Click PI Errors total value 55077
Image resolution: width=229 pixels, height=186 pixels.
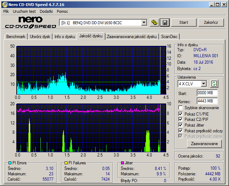pyautogui.click(x=48, y=179)
